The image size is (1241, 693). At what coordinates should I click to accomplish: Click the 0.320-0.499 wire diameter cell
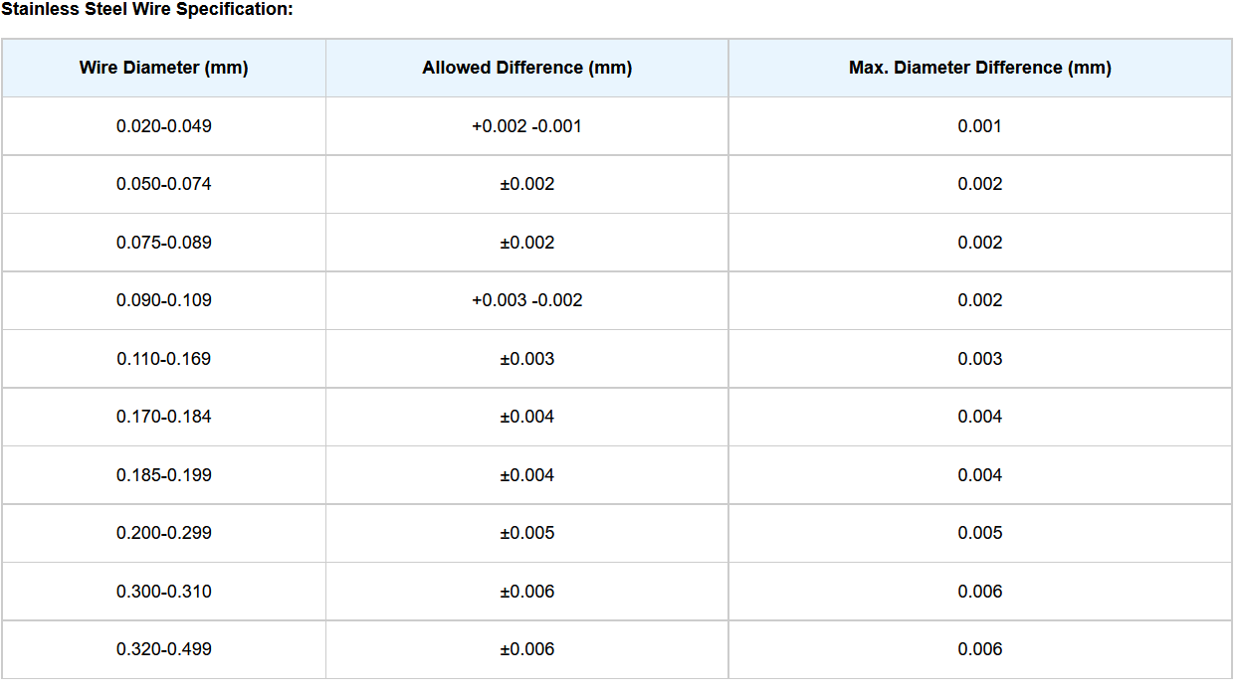(x=164, y=649)
